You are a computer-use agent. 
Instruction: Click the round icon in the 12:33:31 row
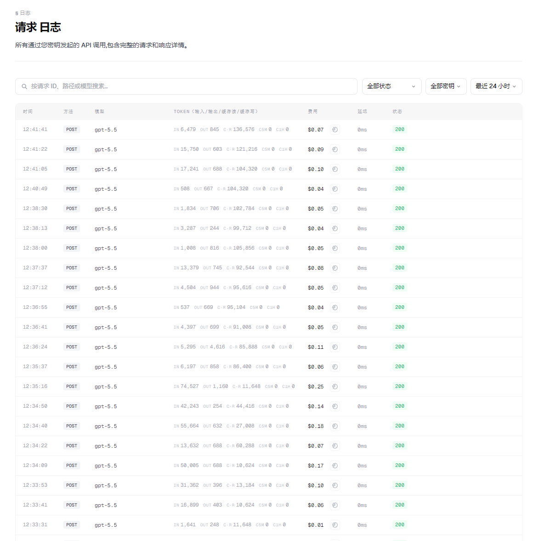[x=335, y=525]
